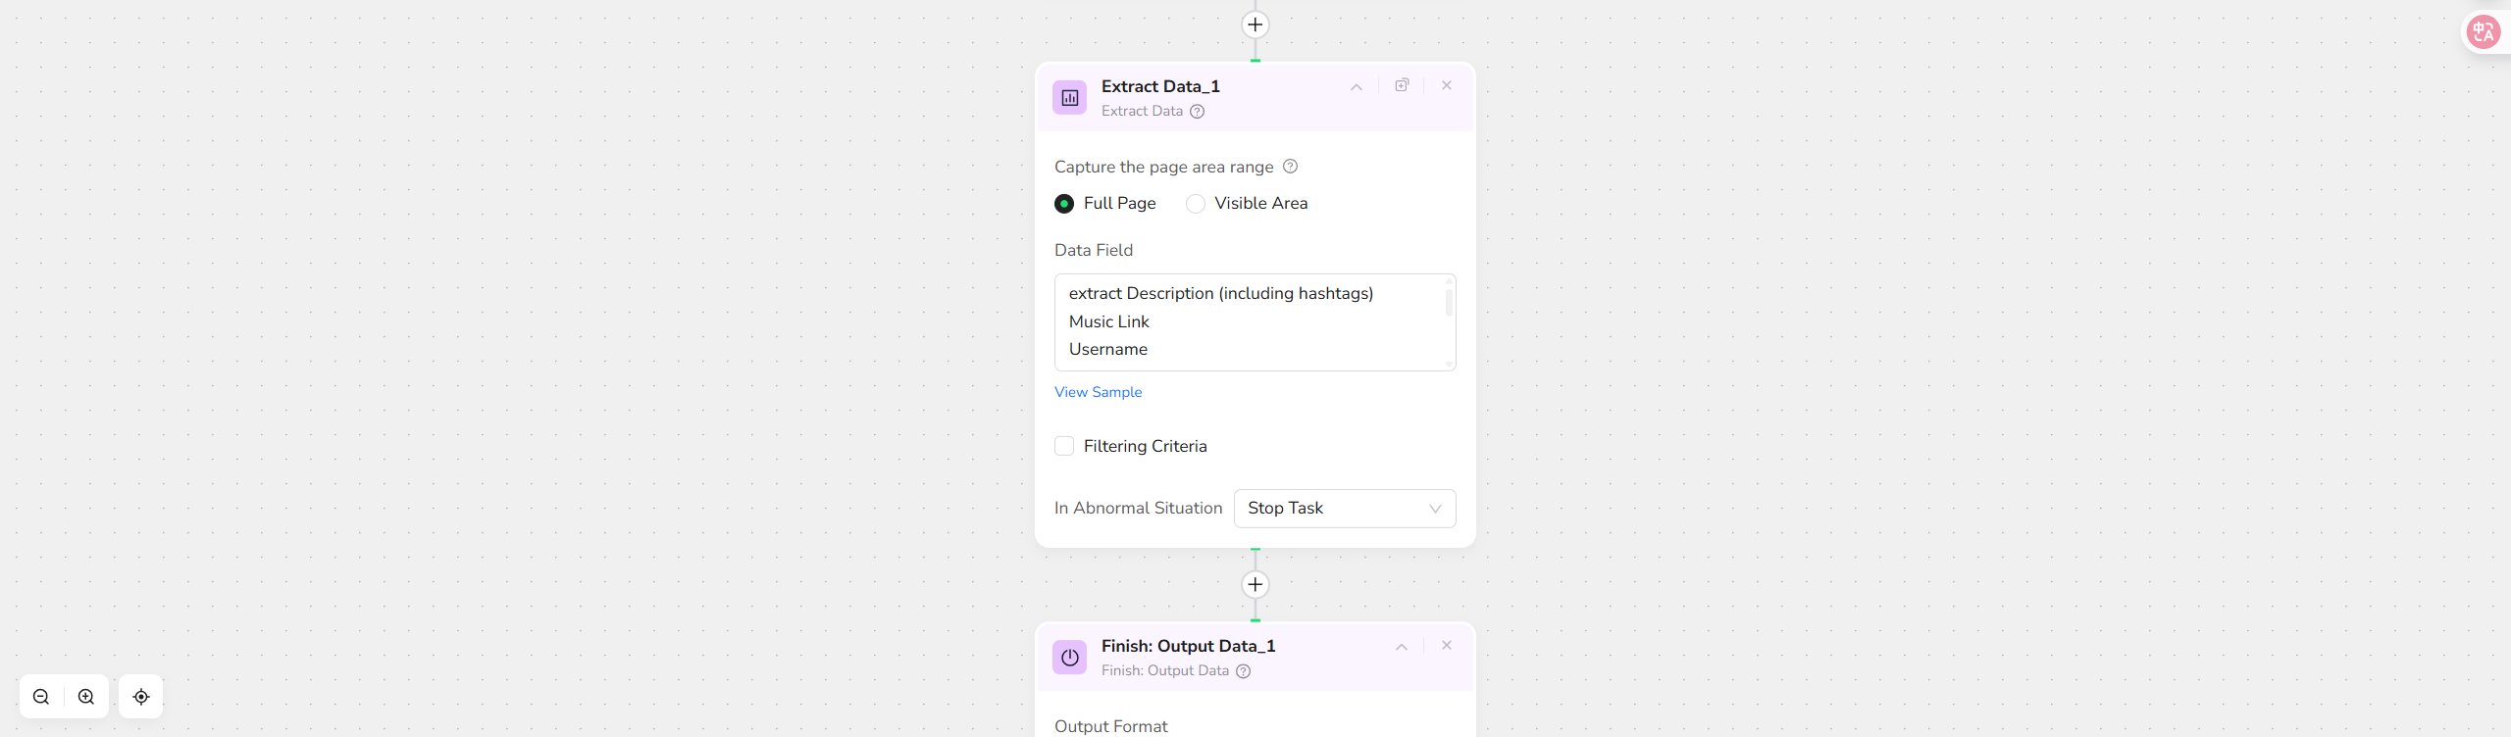Image resolution: width=2511 pixels, height=737 pixels.
Task: Recenter the canvas with locate icon
Action: 141,697
